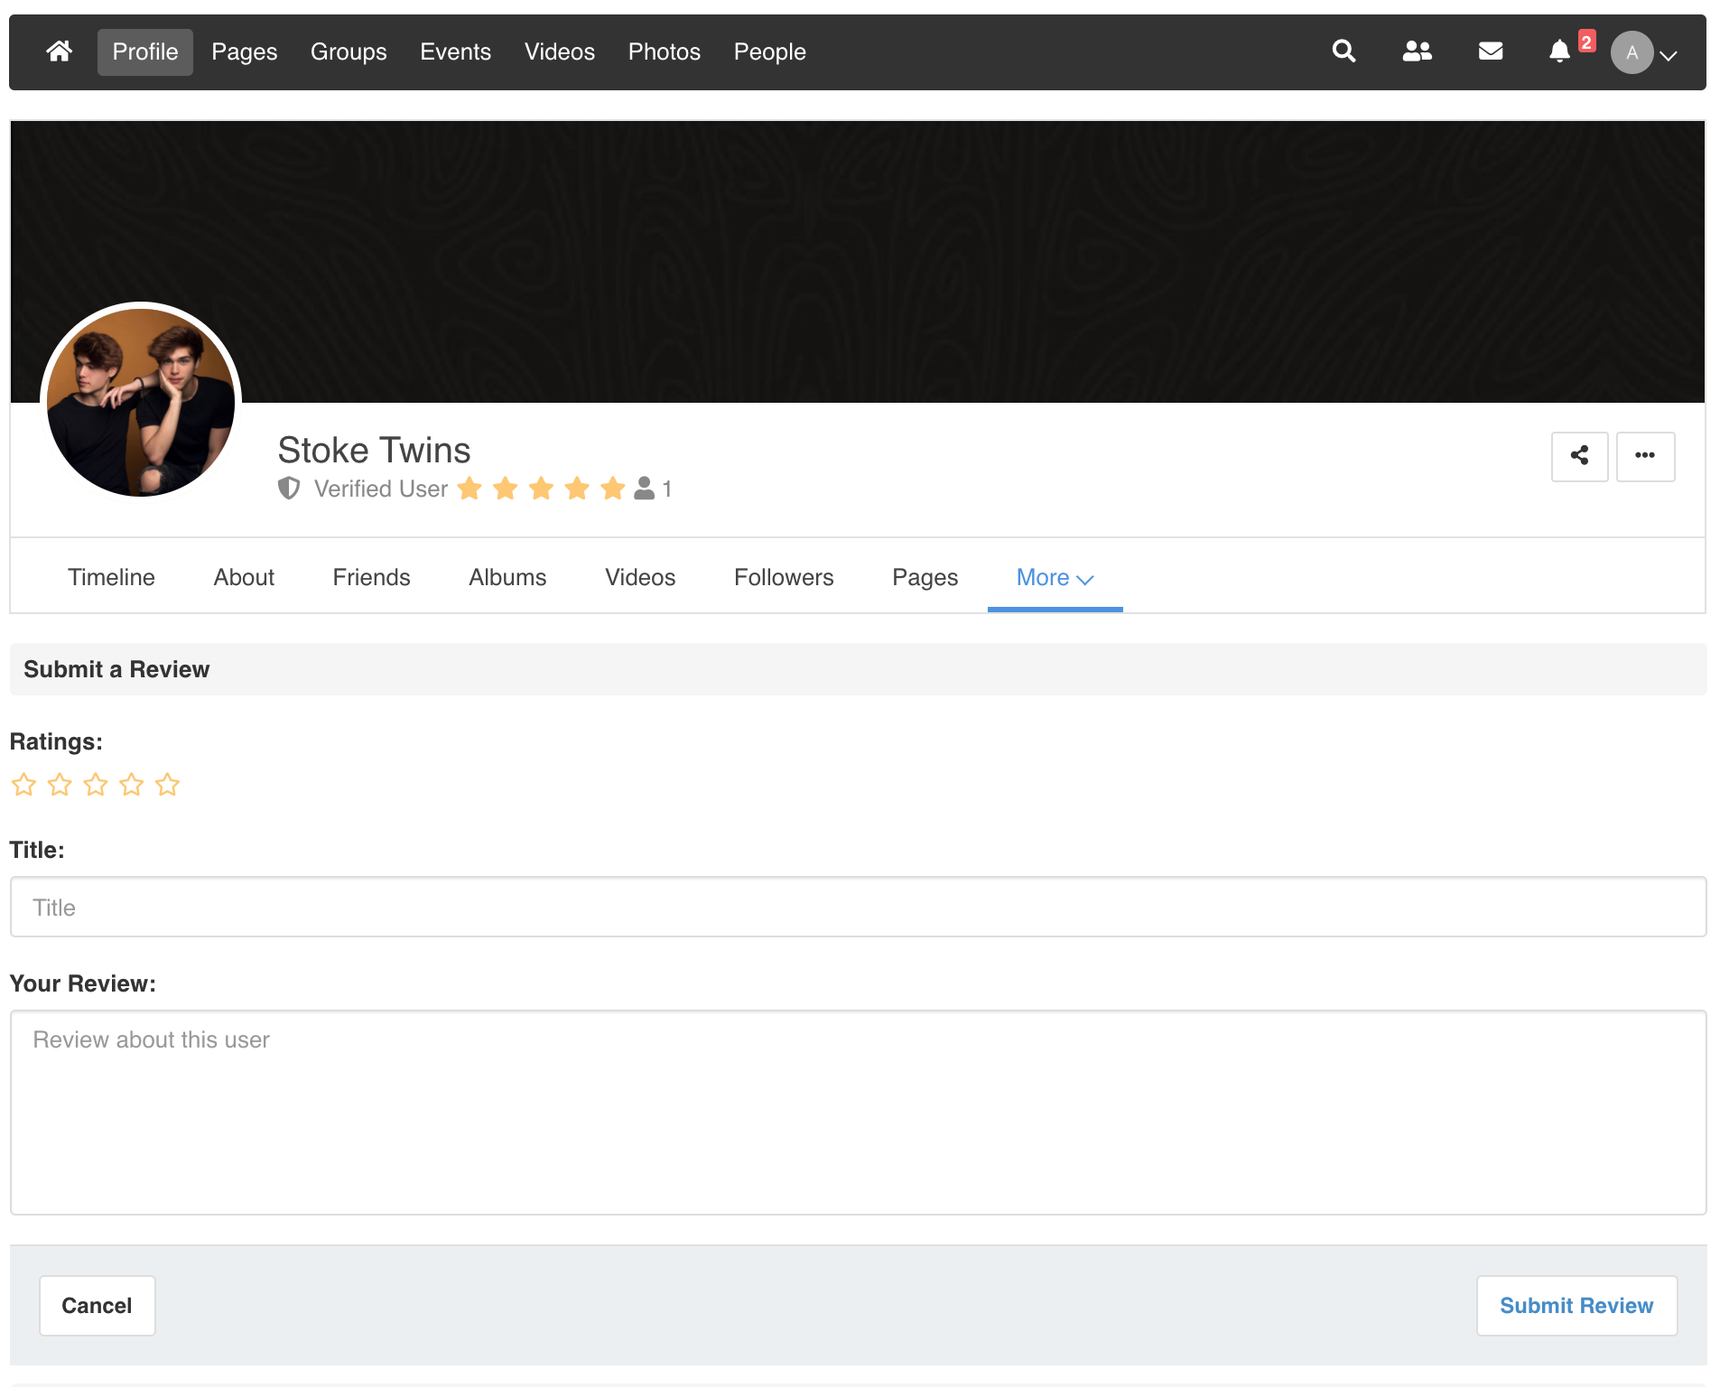The width and height of the screenshot is (1720, 1388).
Task: Open Groups in the top navigation
Action: [x=349, y=52]
